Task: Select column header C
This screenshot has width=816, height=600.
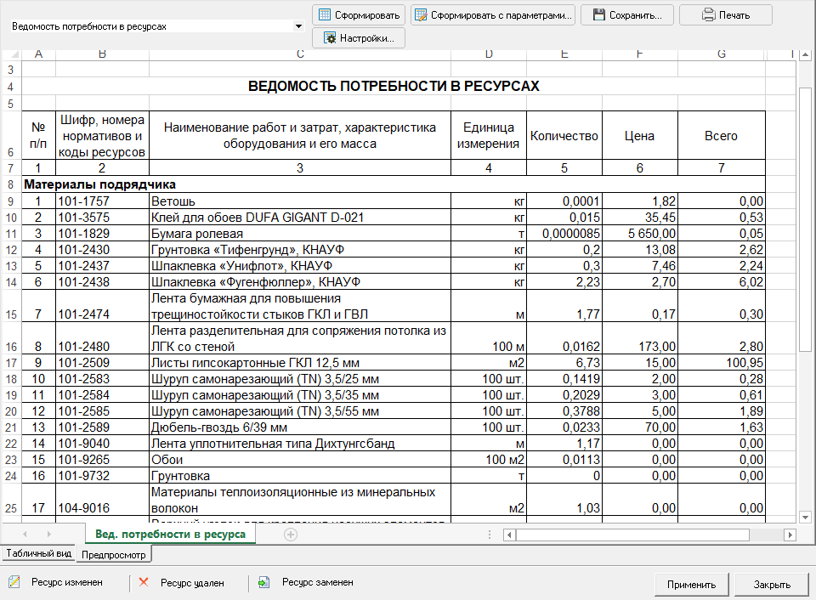Action: [x=300, y=54]
